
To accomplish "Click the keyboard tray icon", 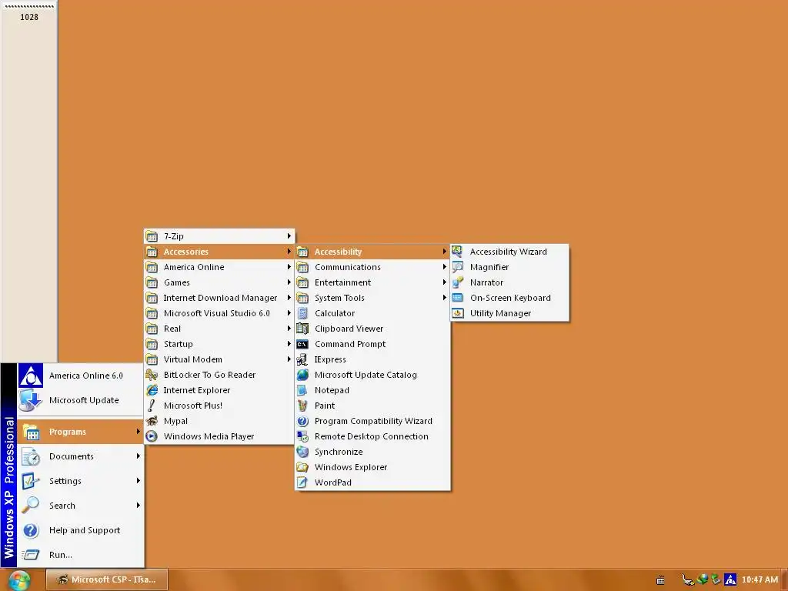I will (x=661, y=580).
